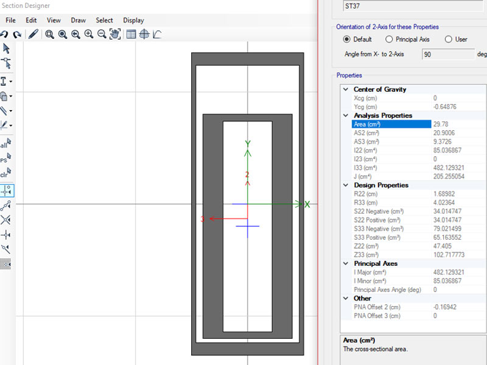Select the pointer arrow tool
Image resolution: width=487 pixels, height=365 pixels.
(x=6, y=49)
